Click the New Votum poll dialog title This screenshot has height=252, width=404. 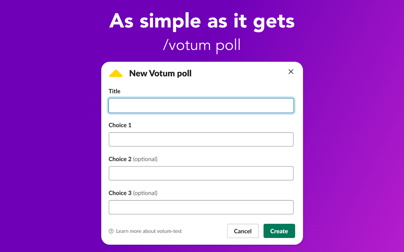[x=160, y=73]
